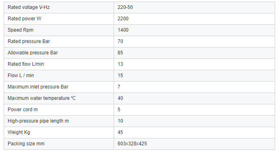The width and height of the screenshot is (280, 151).
Task: Select the 85 allowable pressure value
Action: click(x=121, y=53)
